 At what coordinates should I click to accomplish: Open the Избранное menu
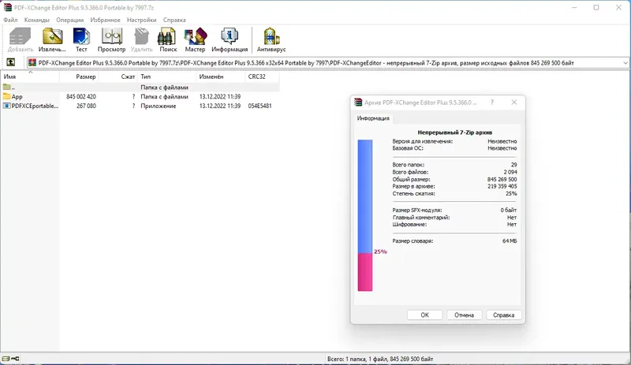click(x=105, y=20)
